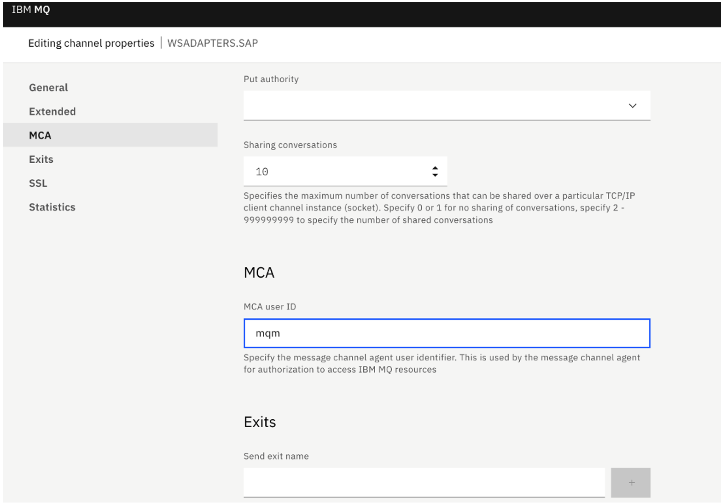The width and height of the screenshot is (721, 503).
Task: Decrease Sharing conversations with the down arrow
Action: 436,176
